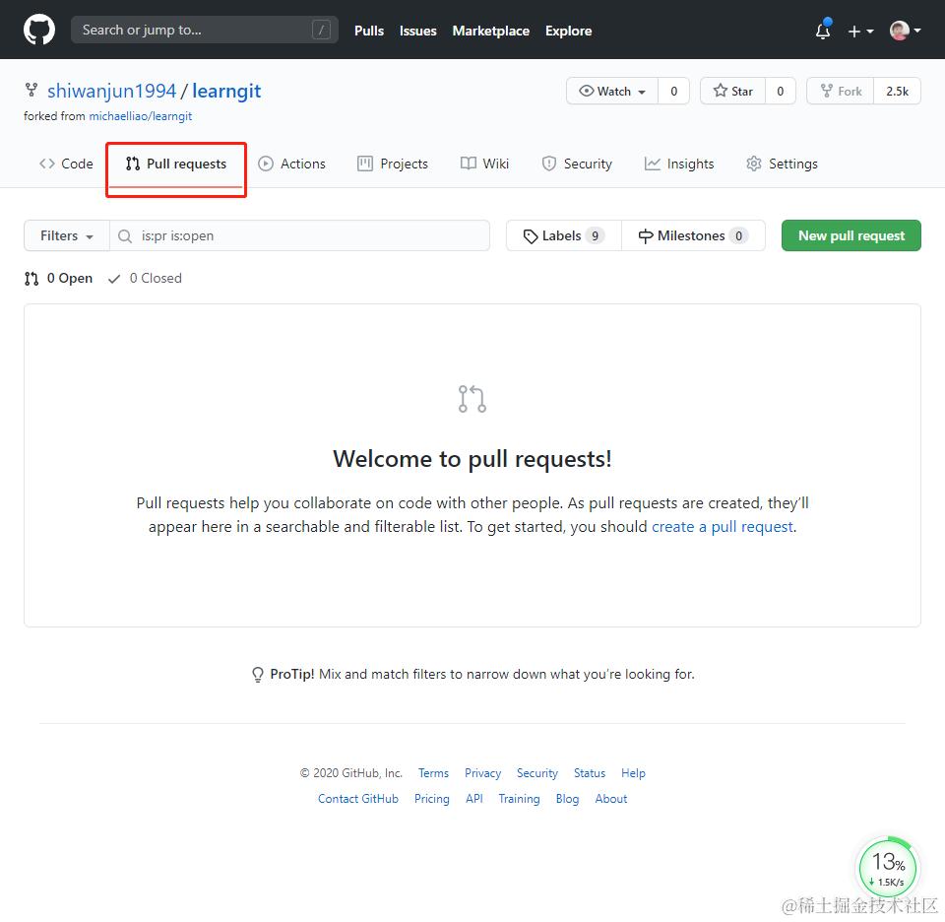Click the 13% network speed widget
This screenshot has height=922, width=945.
point(887,868)
